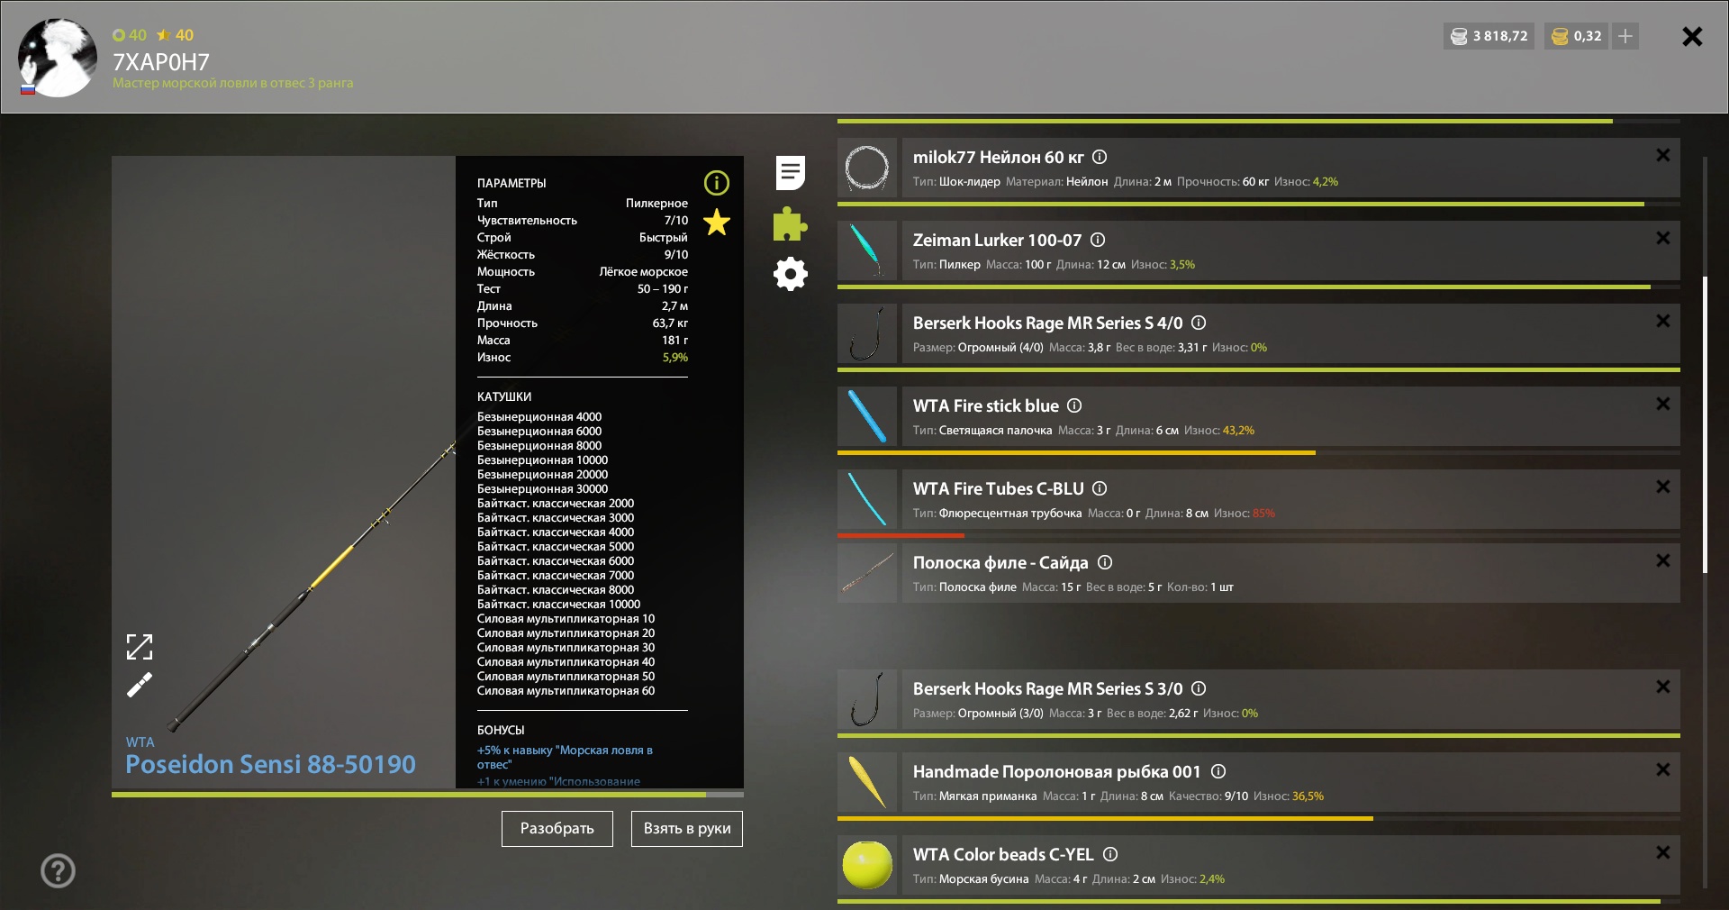Open the notes document icon
The height and width of the screenshot is (910, 1729).
pyautogui.click(x=790, y=173)
